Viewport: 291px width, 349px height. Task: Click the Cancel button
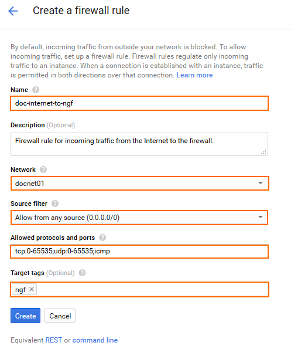(x=60, y=316)
